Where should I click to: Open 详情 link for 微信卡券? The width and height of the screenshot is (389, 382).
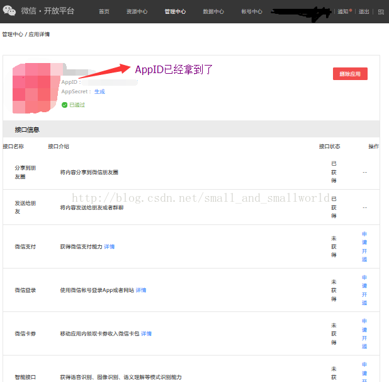pyautogui.click(x=147, y=333)
